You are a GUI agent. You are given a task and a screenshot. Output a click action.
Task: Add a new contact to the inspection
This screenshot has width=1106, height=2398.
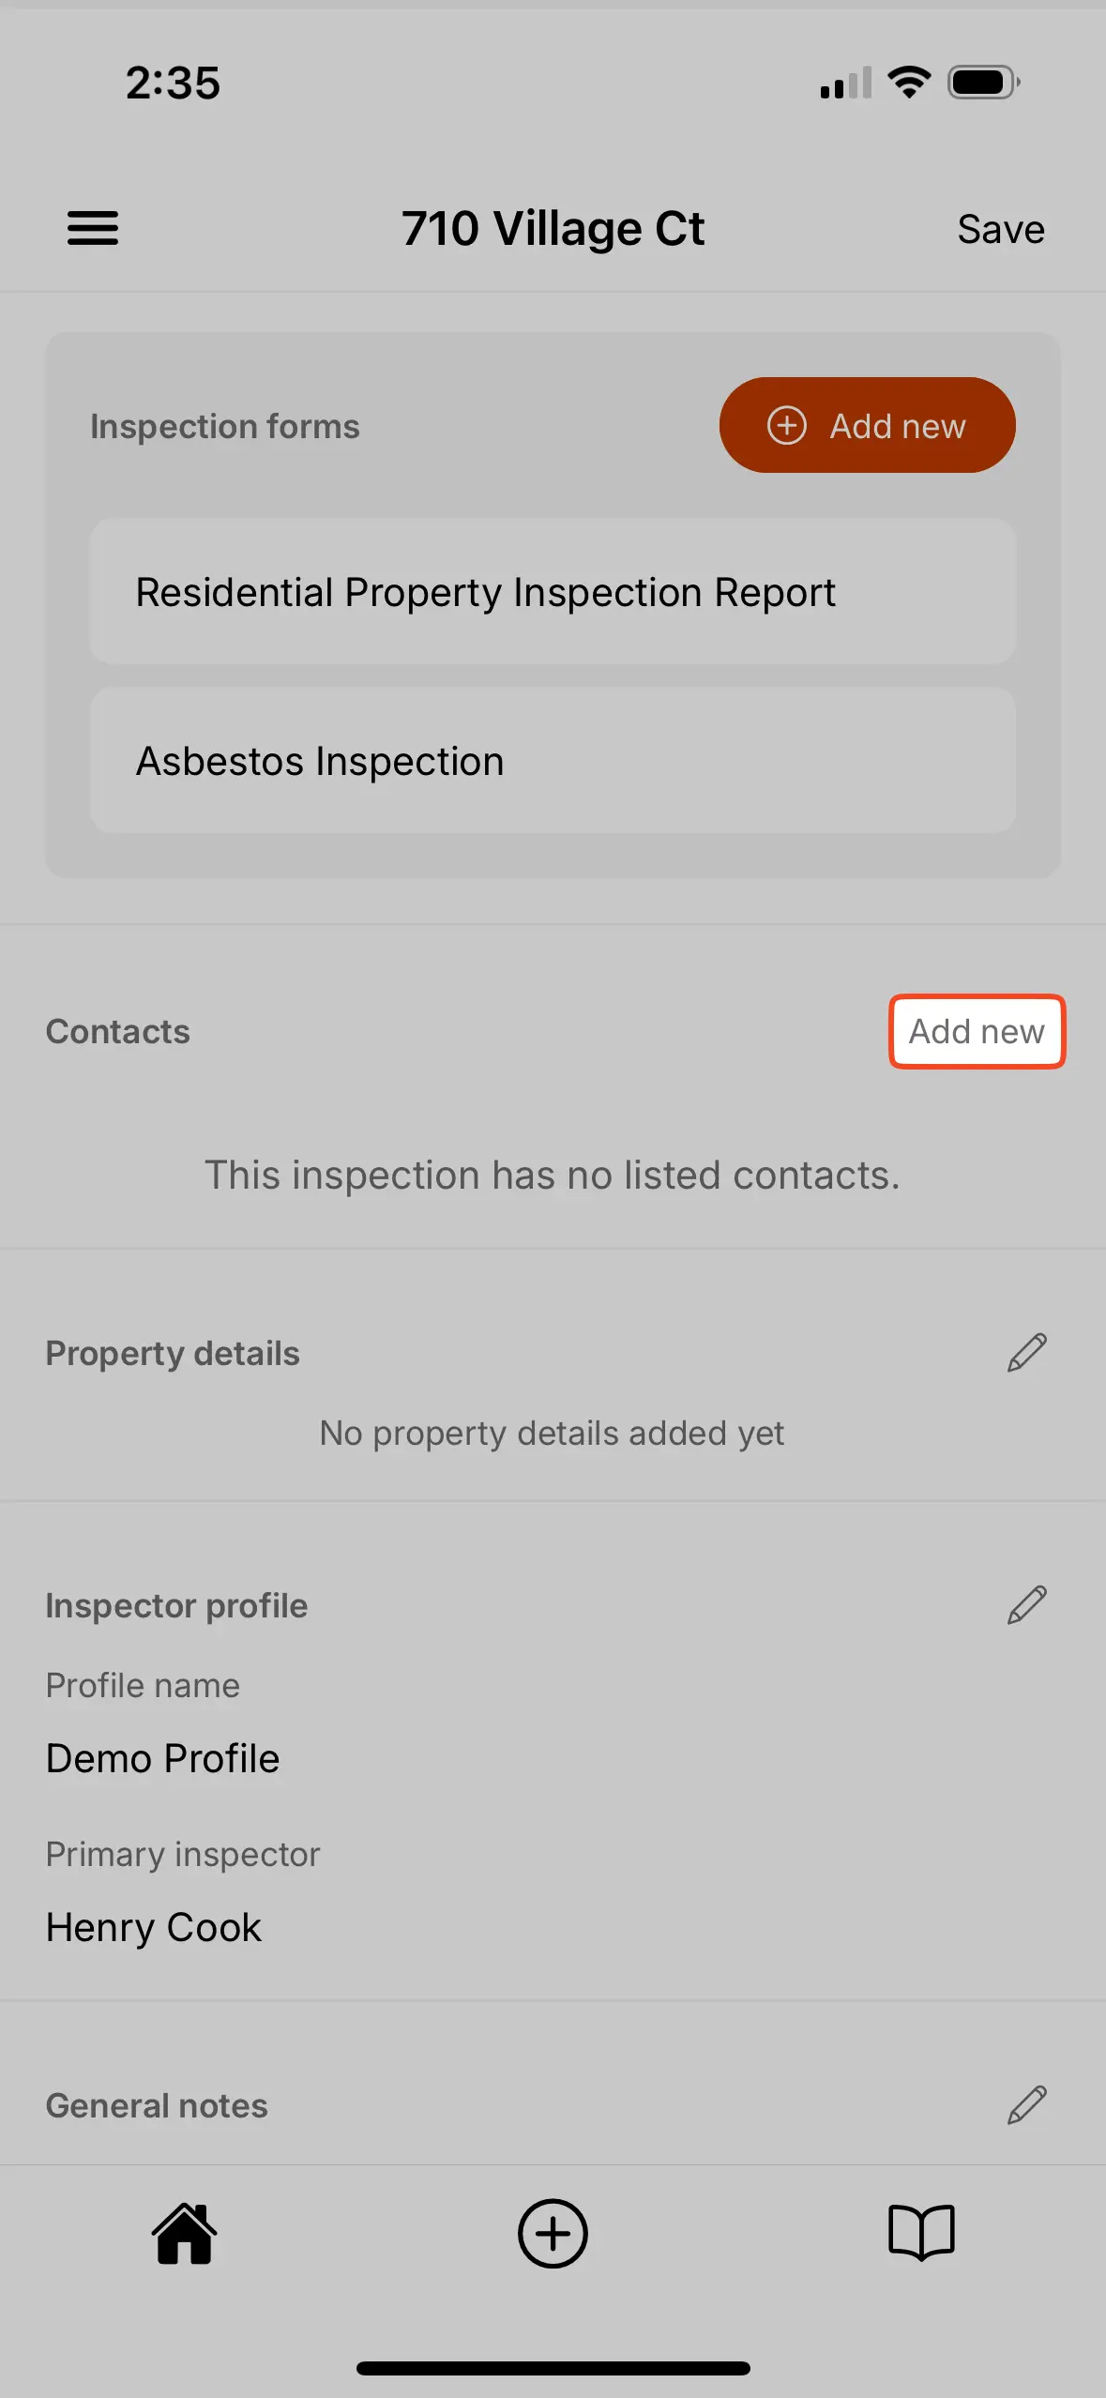[976, 1031]
